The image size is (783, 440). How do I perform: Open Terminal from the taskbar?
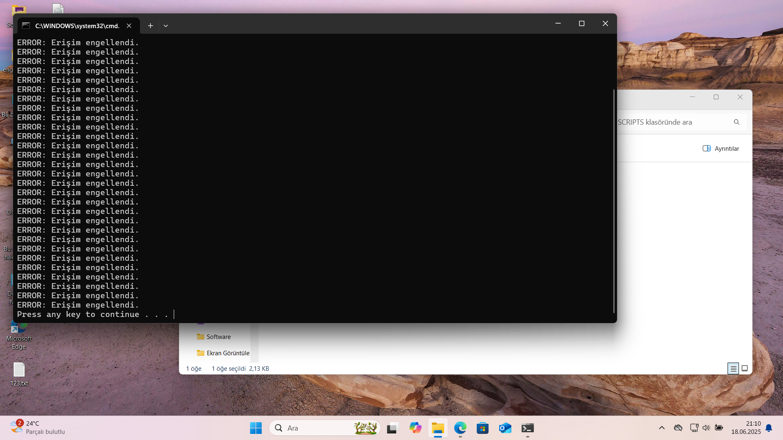(528, 428)
